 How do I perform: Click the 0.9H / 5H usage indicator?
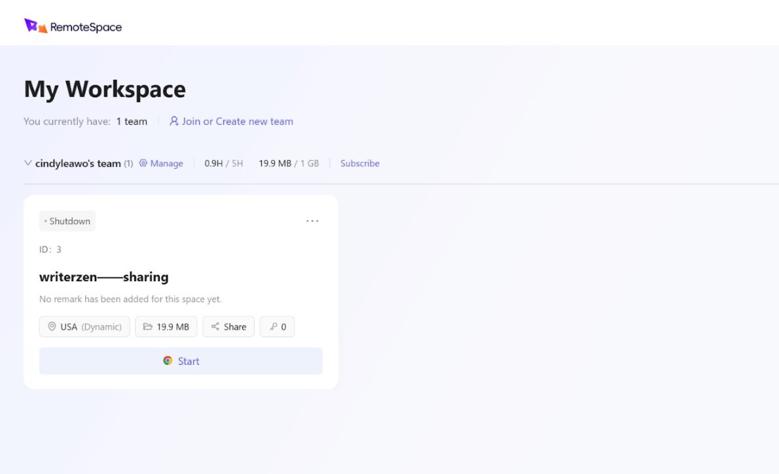pyautogui.click(x=223, y=163)
